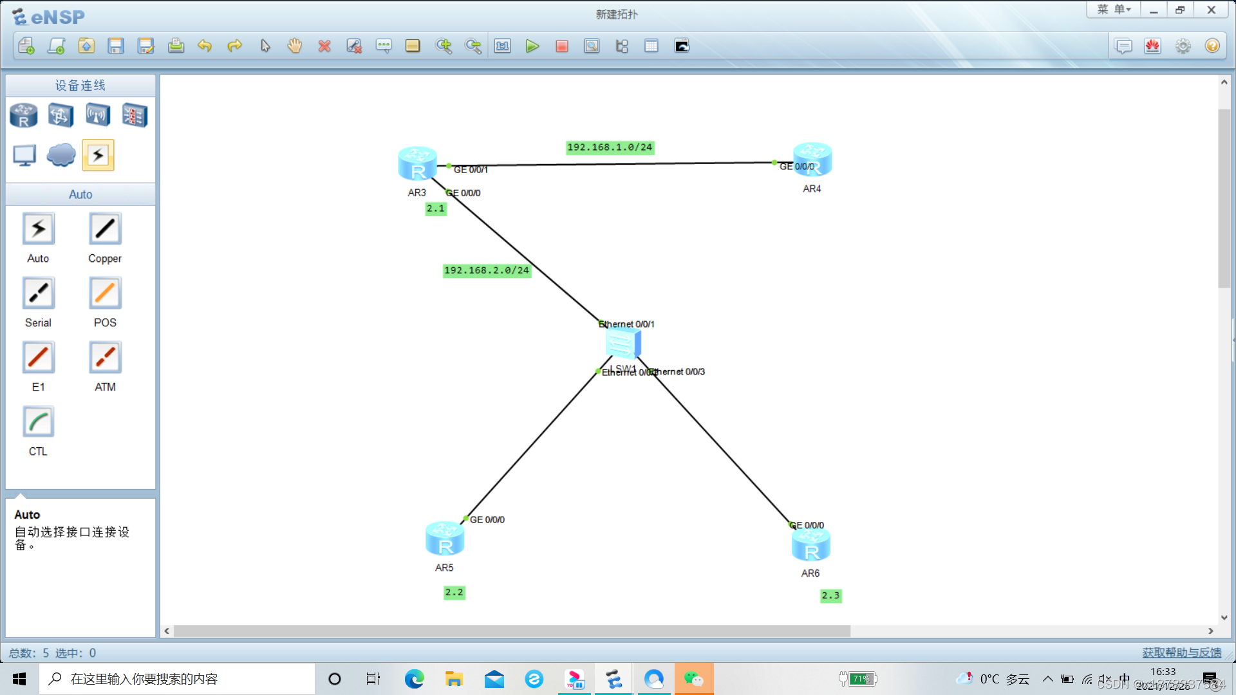Click the Windows search box
This screenshot has width=1236, height=695.
point(177,679)
